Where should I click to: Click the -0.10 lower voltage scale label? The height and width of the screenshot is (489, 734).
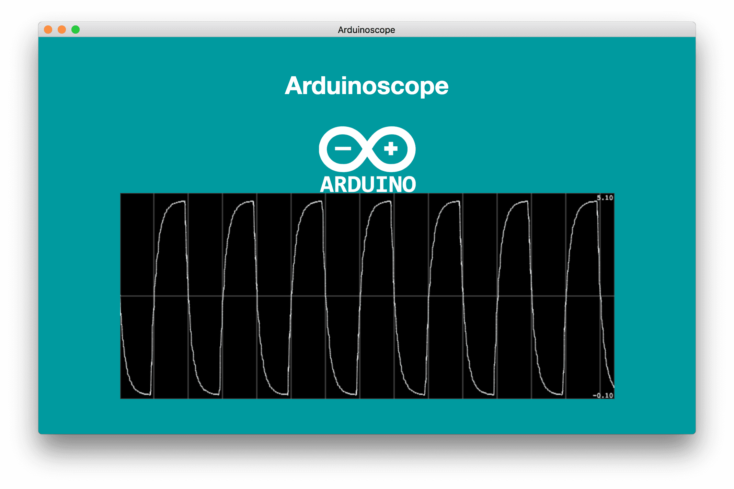(603, 395)
